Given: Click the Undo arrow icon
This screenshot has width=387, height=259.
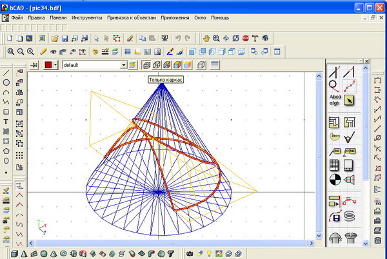Looking at the screenshot, I should (179, 39).
